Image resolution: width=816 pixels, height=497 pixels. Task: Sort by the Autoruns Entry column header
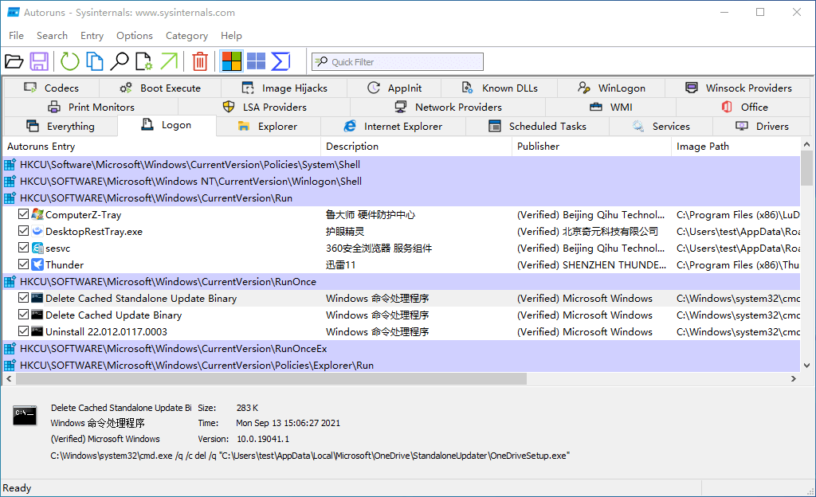click(162, 147)
